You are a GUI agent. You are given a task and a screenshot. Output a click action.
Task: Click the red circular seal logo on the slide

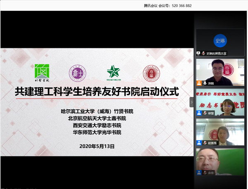coord(151,73)
